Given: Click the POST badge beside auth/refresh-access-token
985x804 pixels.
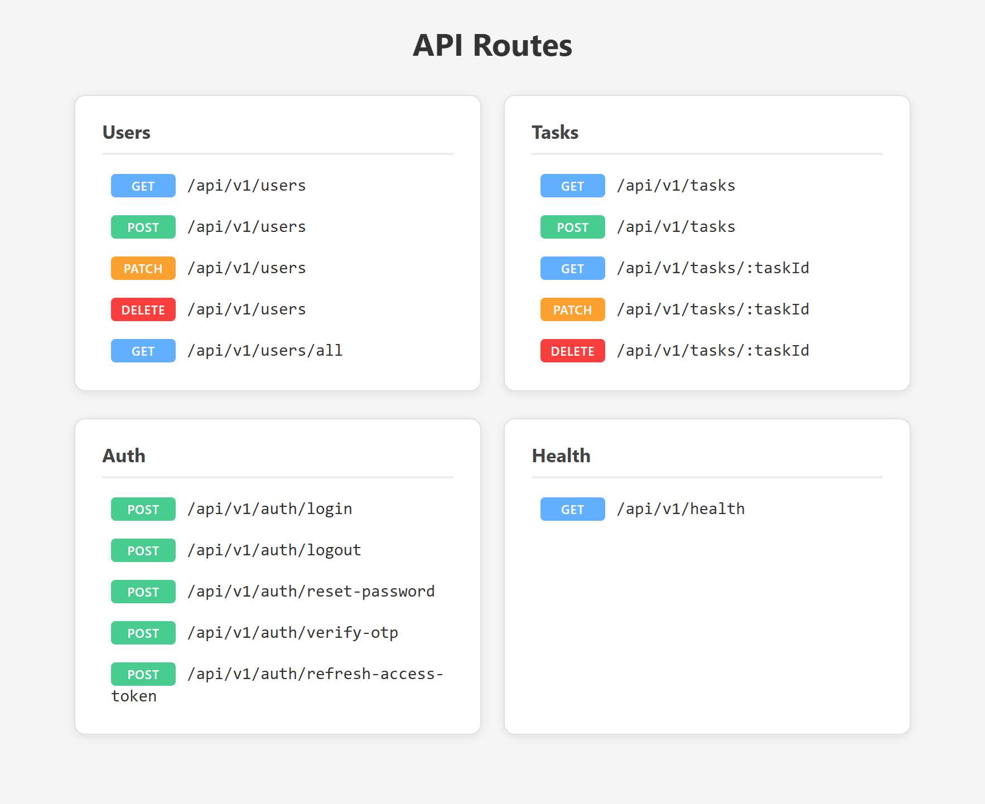Looking at the screenshot, I should click(x=143, y=674).
